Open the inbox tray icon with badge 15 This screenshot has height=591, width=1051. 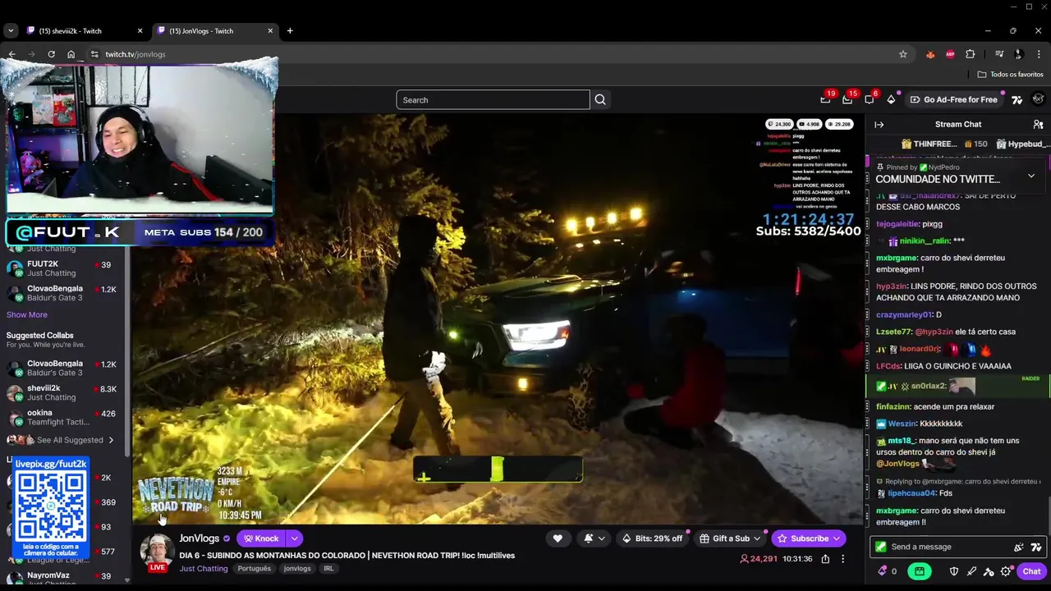pyautogui.click(x=847, y=99)
